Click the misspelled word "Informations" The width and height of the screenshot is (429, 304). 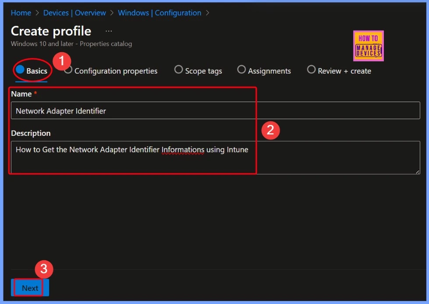[183, 150]
